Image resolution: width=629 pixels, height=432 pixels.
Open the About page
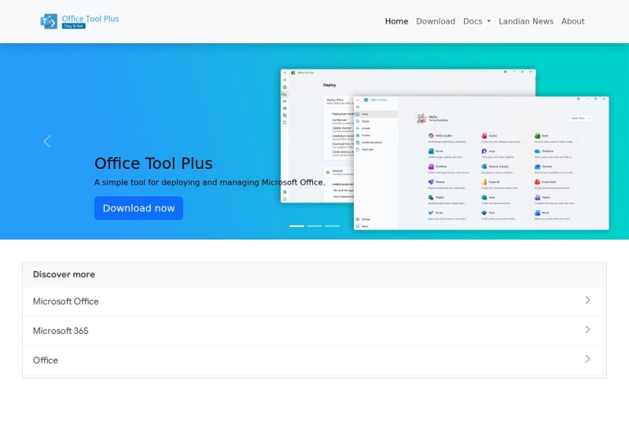[572, 21]
